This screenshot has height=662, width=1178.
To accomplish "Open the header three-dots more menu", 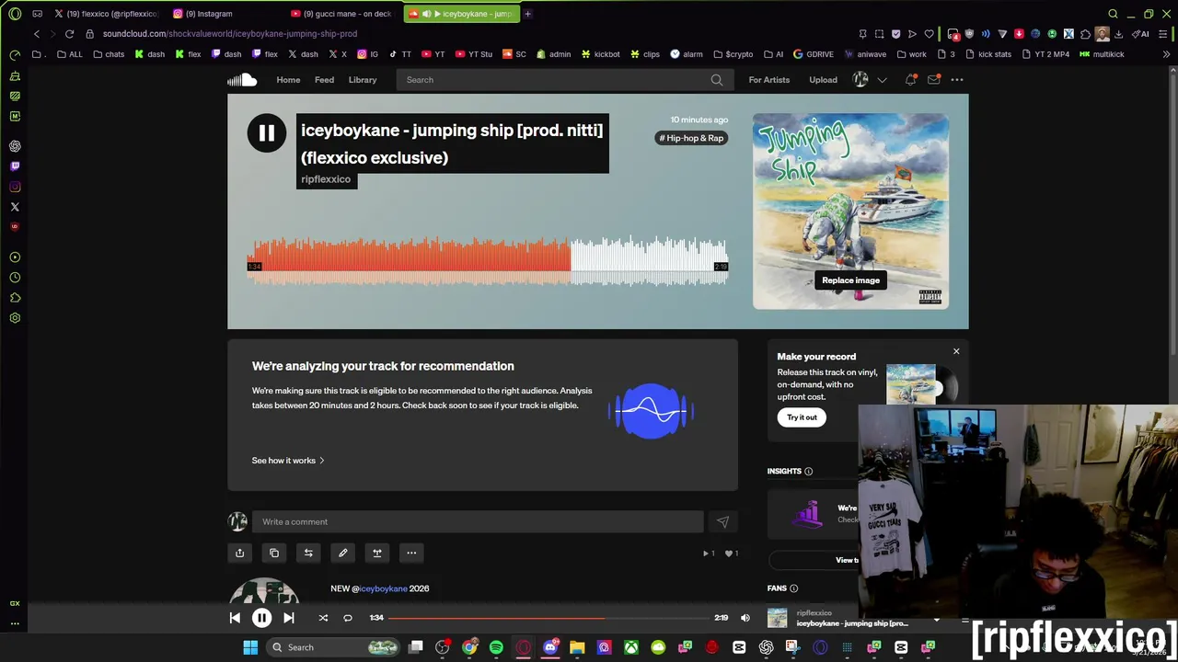I will coord(957,80).
